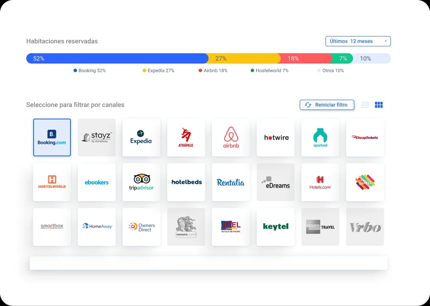The width and height of the screenshot is (430, 306).
Task: Select the Hotwire channel tile
Action: click(x=275, y=138)
